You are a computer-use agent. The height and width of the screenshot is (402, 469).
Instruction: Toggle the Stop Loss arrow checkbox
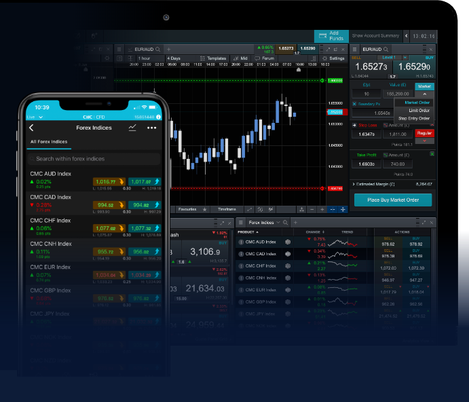354,125
